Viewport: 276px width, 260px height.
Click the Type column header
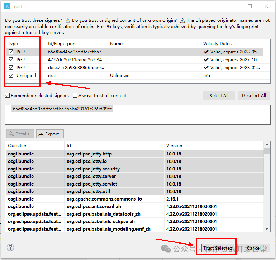point(25,44)
